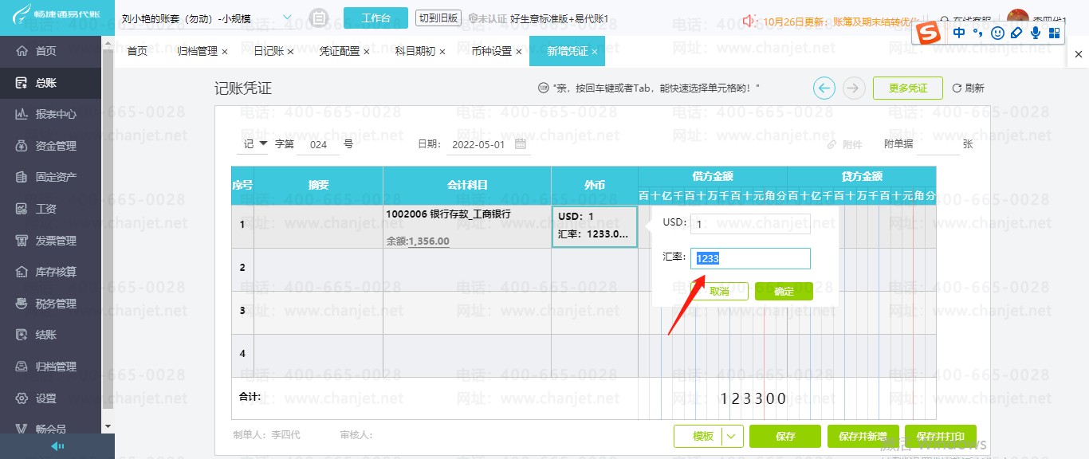
Task: Click the announcement speaker icon
Action: click(x=749, y=19)
